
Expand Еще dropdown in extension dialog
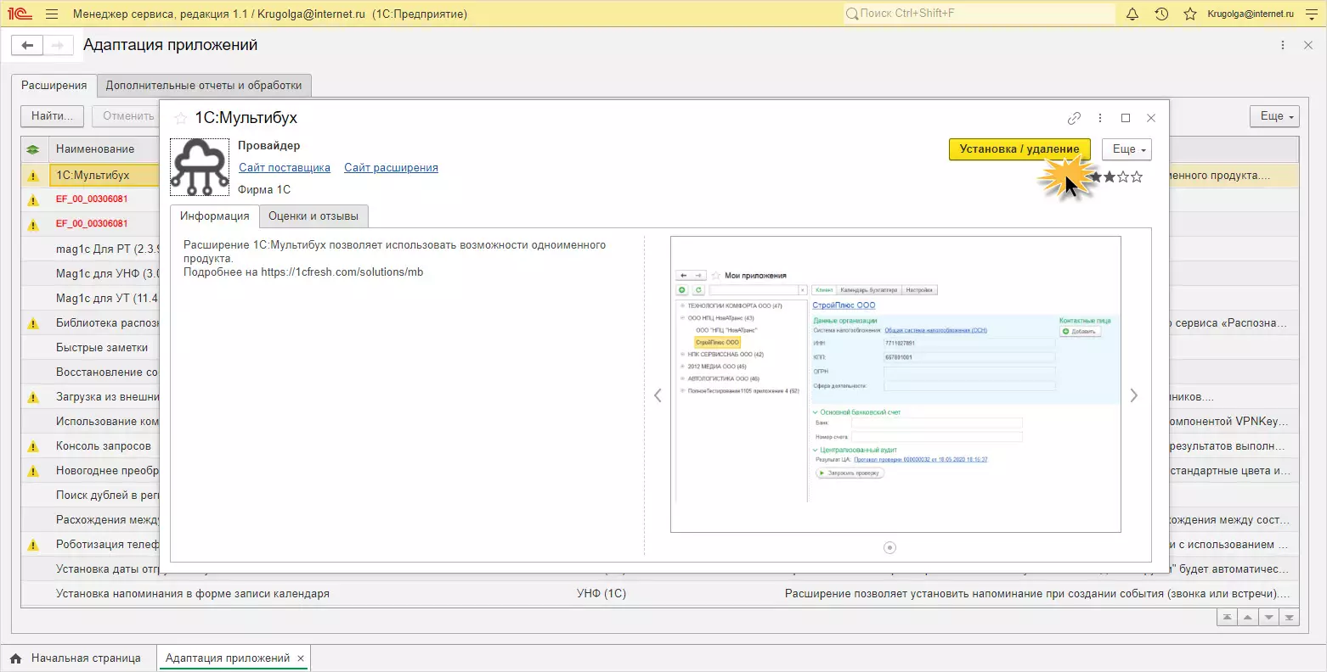[x=1126, y=149]
